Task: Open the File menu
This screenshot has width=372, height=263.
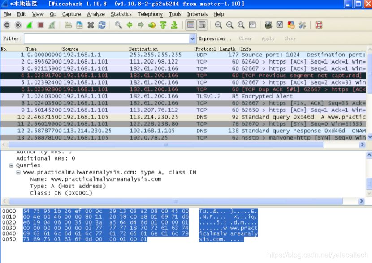Action: coord(7,14)
